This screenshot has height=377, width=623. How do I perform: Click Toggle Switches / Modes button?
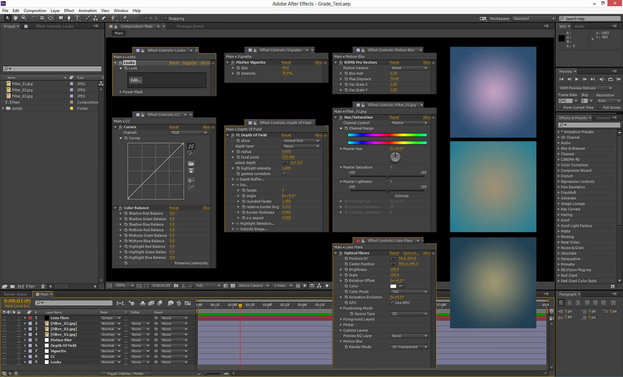pyautogui.click(x=125, y=373)
